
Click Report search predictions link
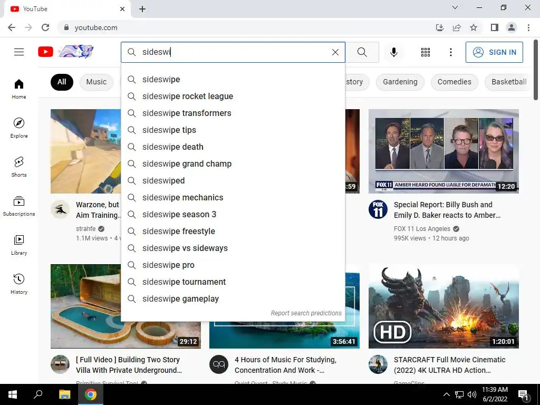pyautogui.click(x=306, y=313)
